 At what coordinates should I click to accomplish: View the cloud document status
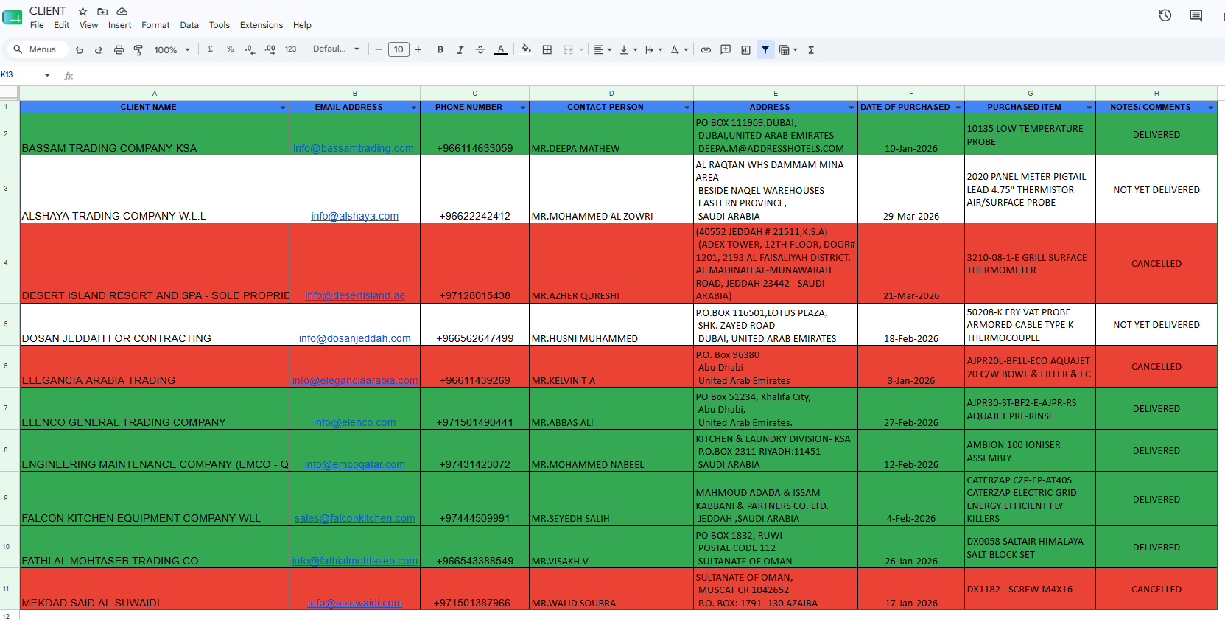tap(122, 11)
